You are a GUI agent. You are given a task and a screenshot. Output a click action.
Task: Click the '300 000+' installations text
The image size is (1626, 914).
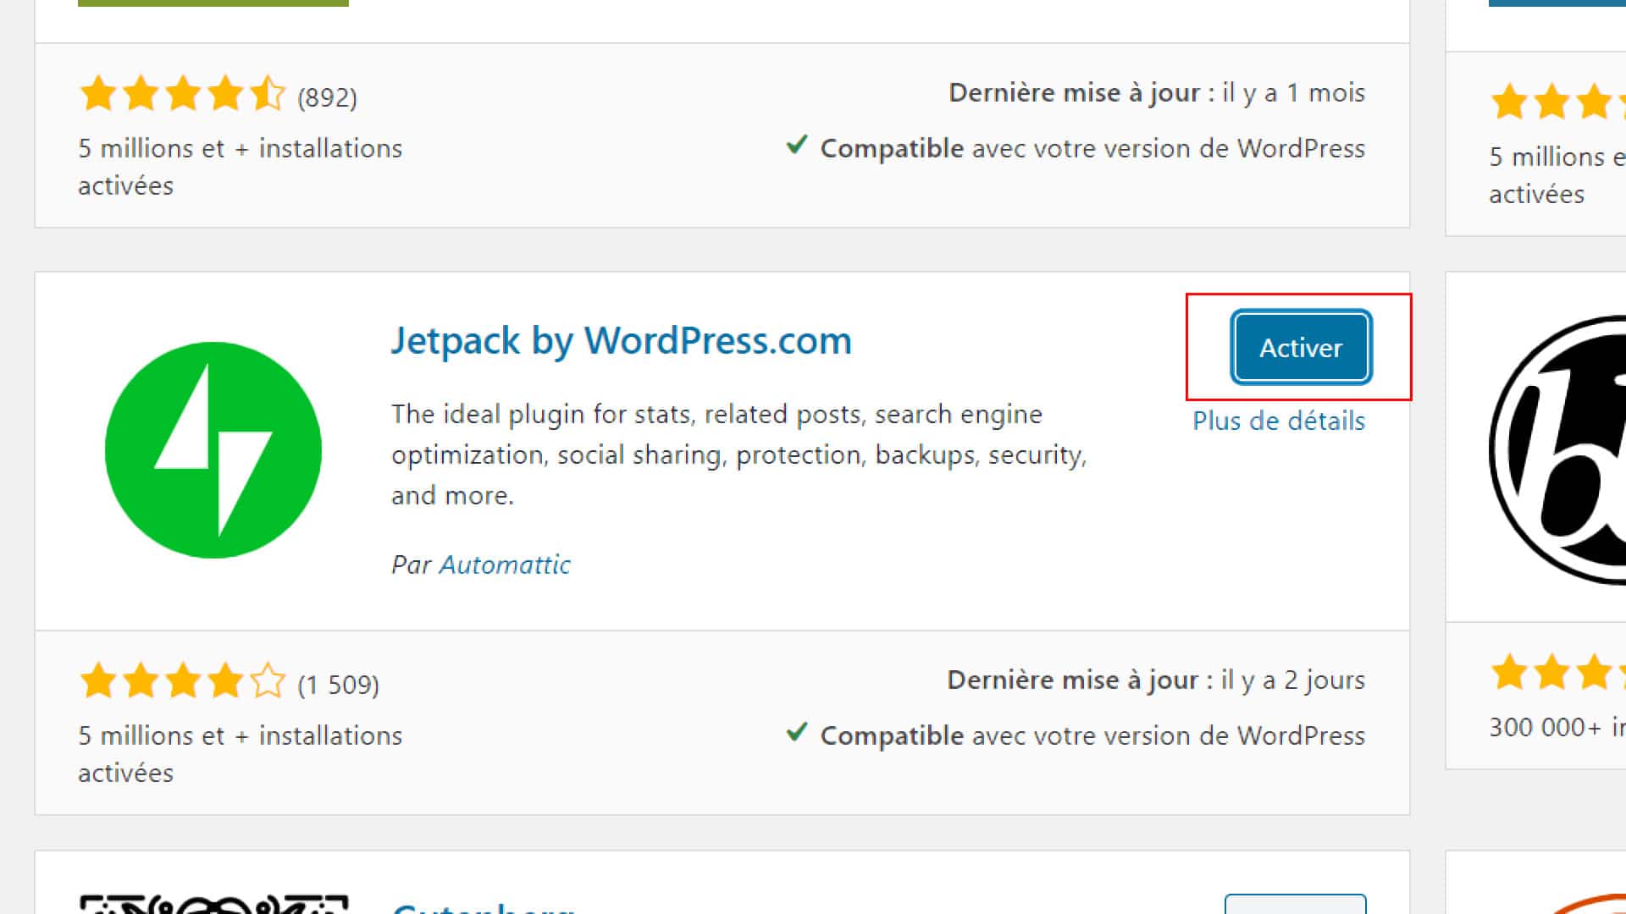(1557, 727)
